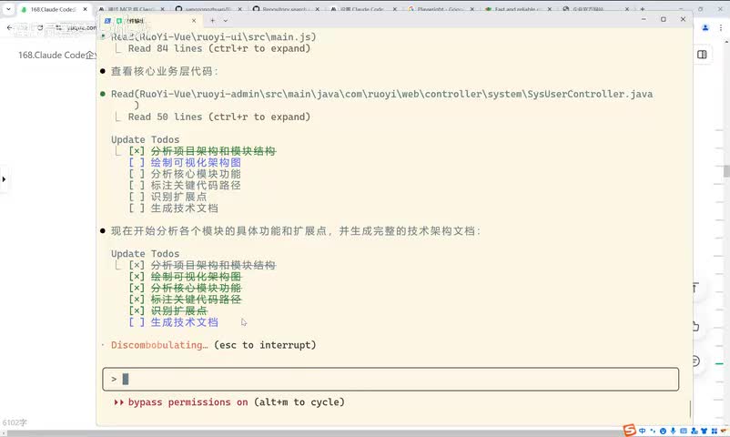Viewport: 730px width, 437px height.
Task: Click 'Read 50 lines (ctrl+r to expand)'
Action: pos(219,117)
